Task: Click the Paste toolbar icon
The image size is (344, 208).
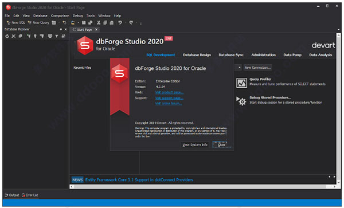Action: pos(112,22)
